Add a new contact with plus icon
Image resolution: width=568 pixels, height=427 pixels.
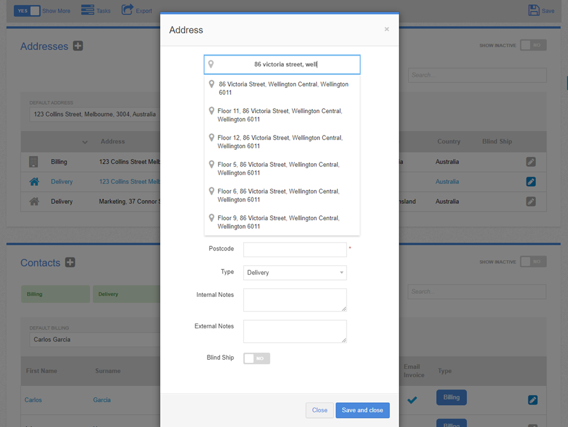pyautogui.click(x=70, y=262)
